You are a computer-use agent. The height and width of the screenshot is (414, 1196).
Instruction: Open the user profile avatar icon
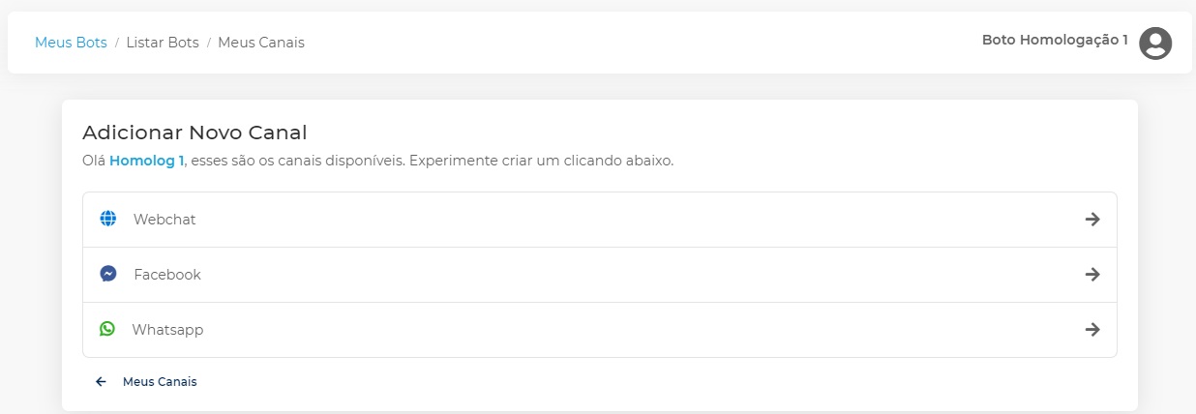[x=1155, y=43]
